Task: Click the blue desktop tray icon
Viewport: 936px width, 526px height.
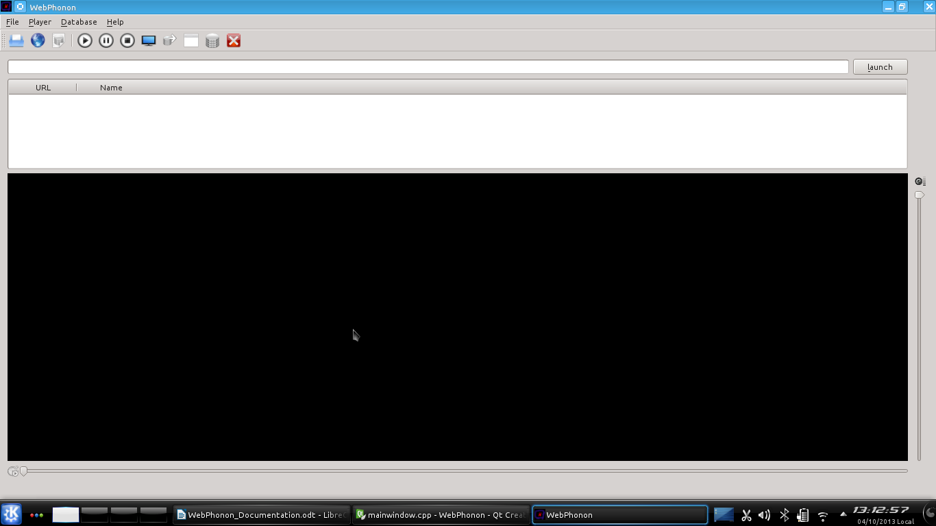Action: pyautogui.click(x=724, y=514)
